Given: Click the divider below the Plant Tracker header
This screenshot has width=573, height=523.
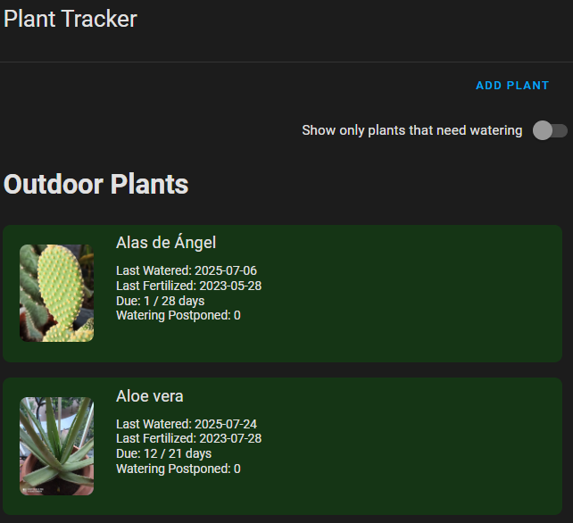Looking at the screenshot, I should [286, 62].
